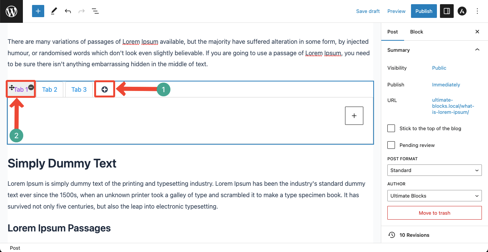Open the Astra settings icon
488x252 pixels.
pyautogui.click(x=462, y=11)
